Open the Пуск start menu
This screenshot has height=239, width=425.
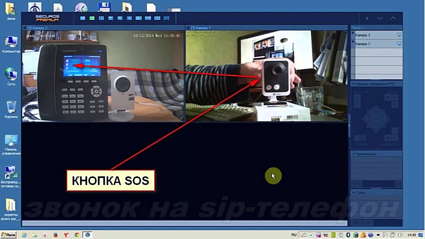point(8,235)
